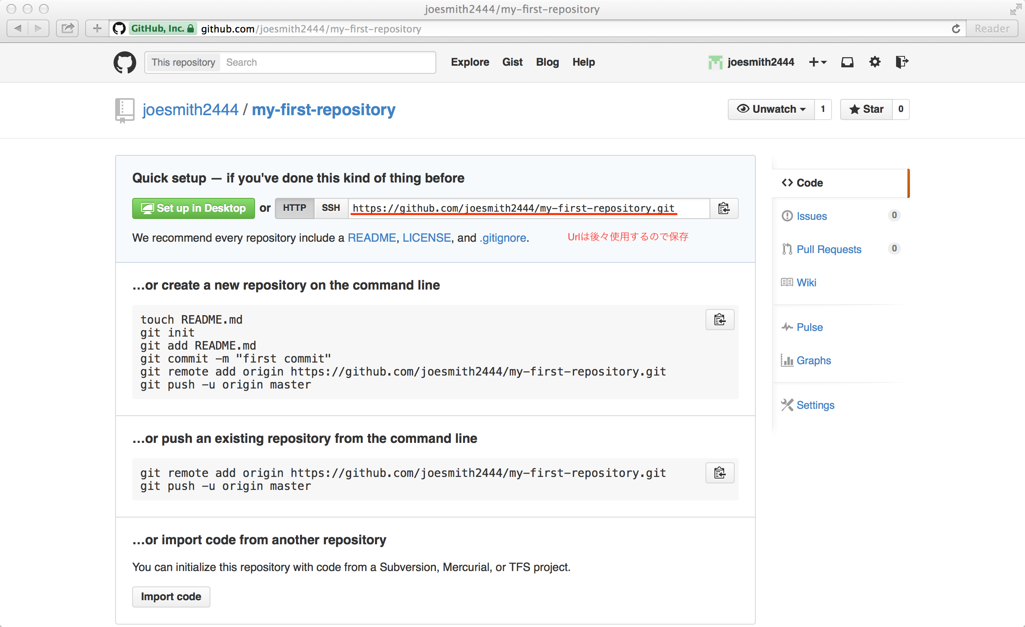Open Graphs from the sidebar
Viewport: 1025px width, 627px height.
[813, 360]
